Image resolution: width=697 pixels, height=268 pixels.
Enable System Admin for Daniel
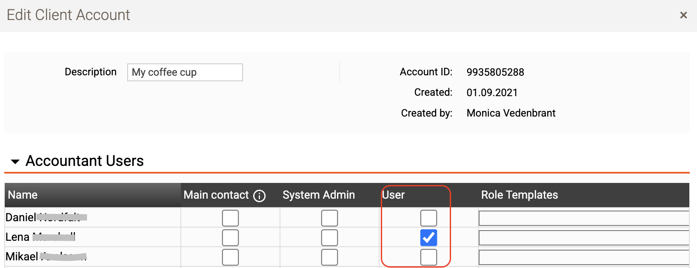click(329, 218)
